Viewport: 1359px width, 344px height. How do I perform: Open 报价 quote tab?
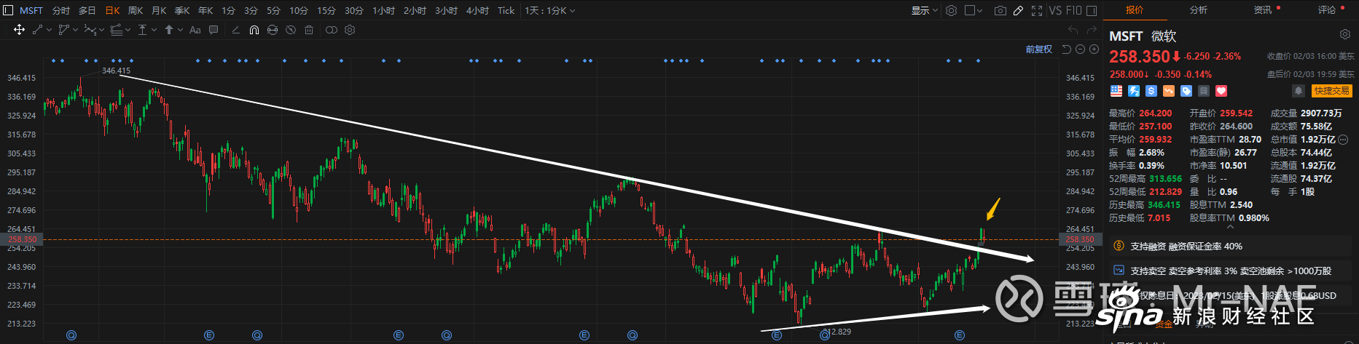point(1135,9)
